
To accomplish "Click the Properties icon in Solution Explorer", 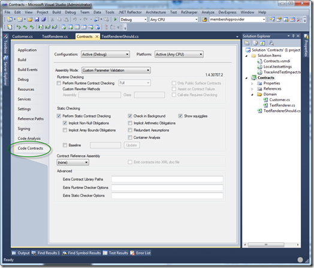I will [247, 43].
